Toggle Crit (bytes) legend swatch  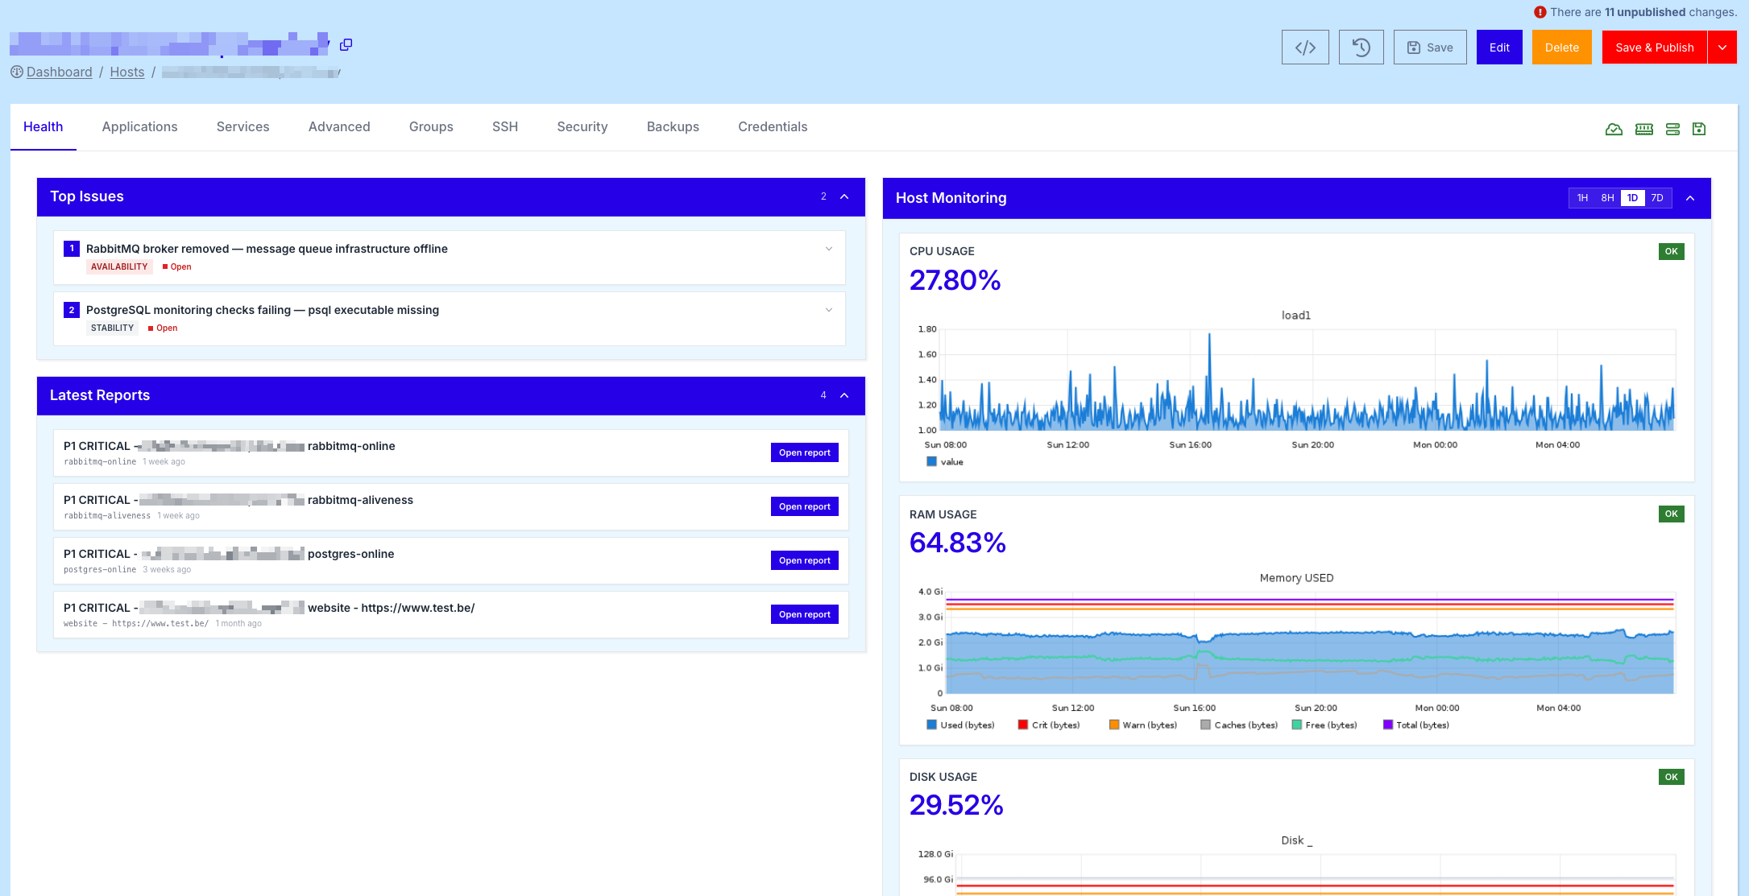pyautogui.click(x=1023, y=725)
